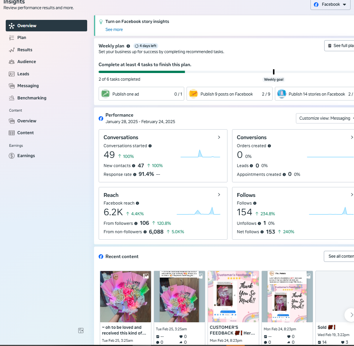The image size is (354, 346).
Task: Click the 4 days left badge
Action: (146, 46)
